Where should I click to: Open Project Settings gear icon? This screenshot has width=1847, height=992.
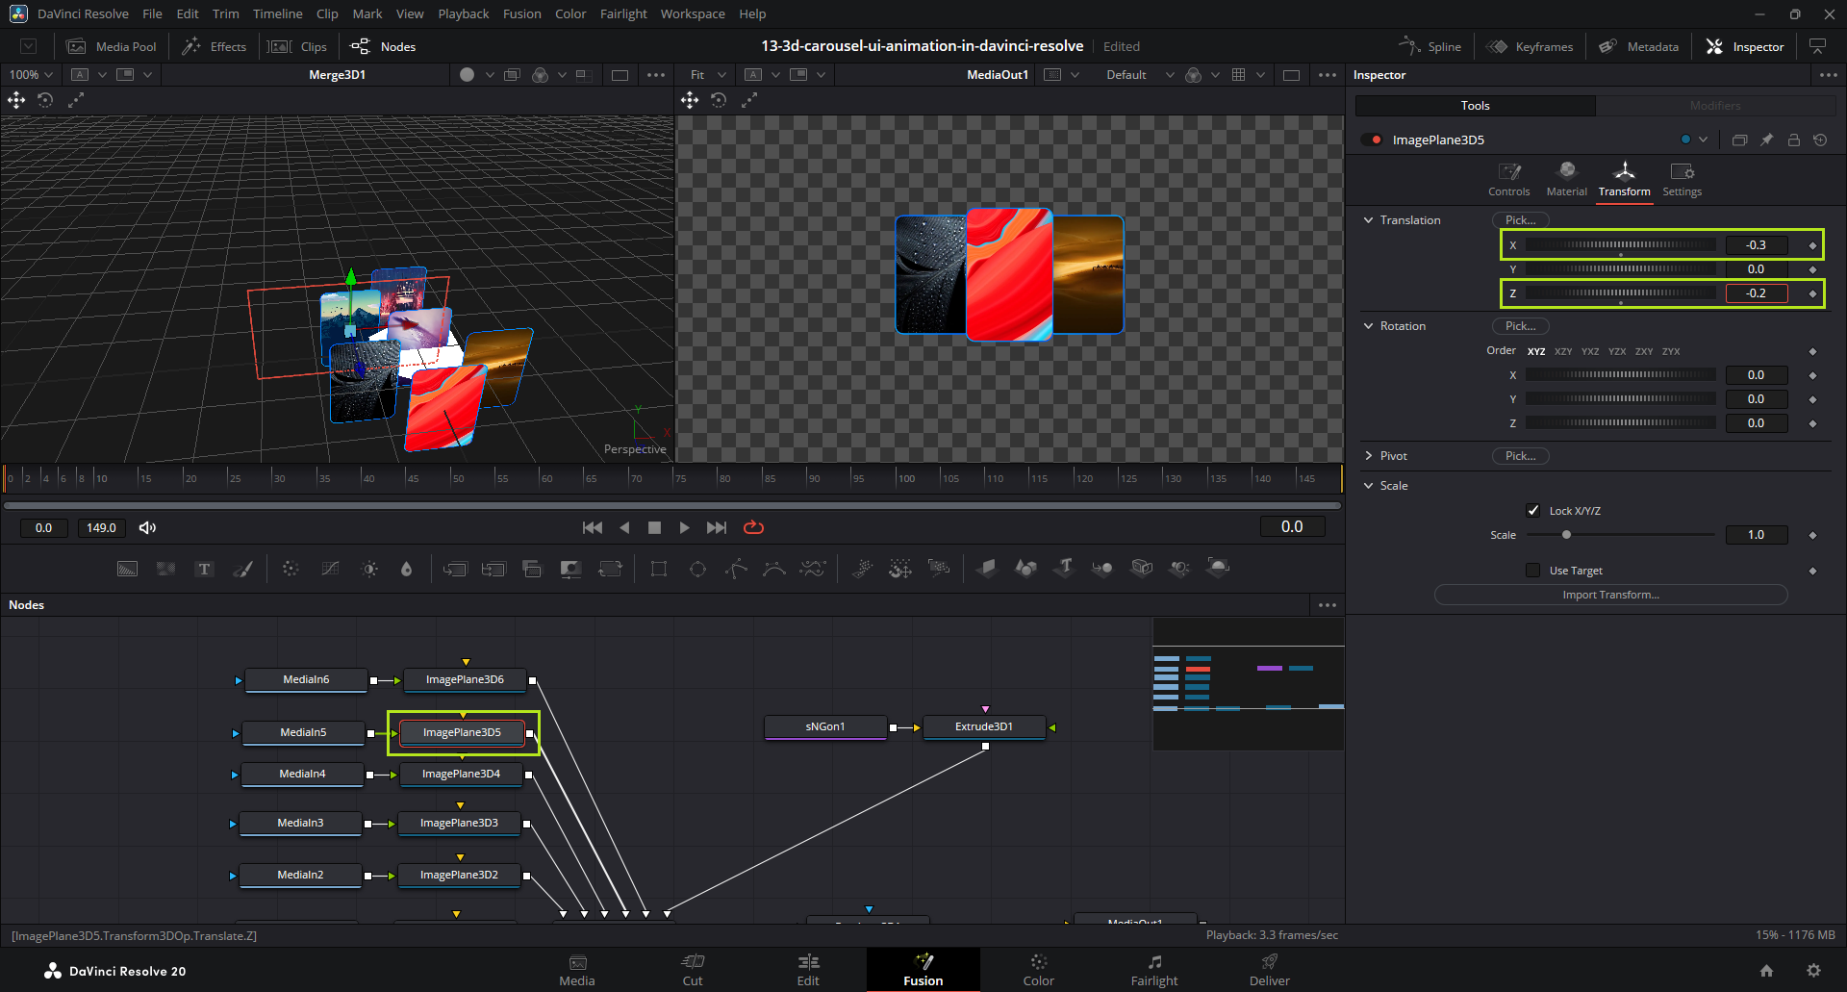tap(1813, 971)
